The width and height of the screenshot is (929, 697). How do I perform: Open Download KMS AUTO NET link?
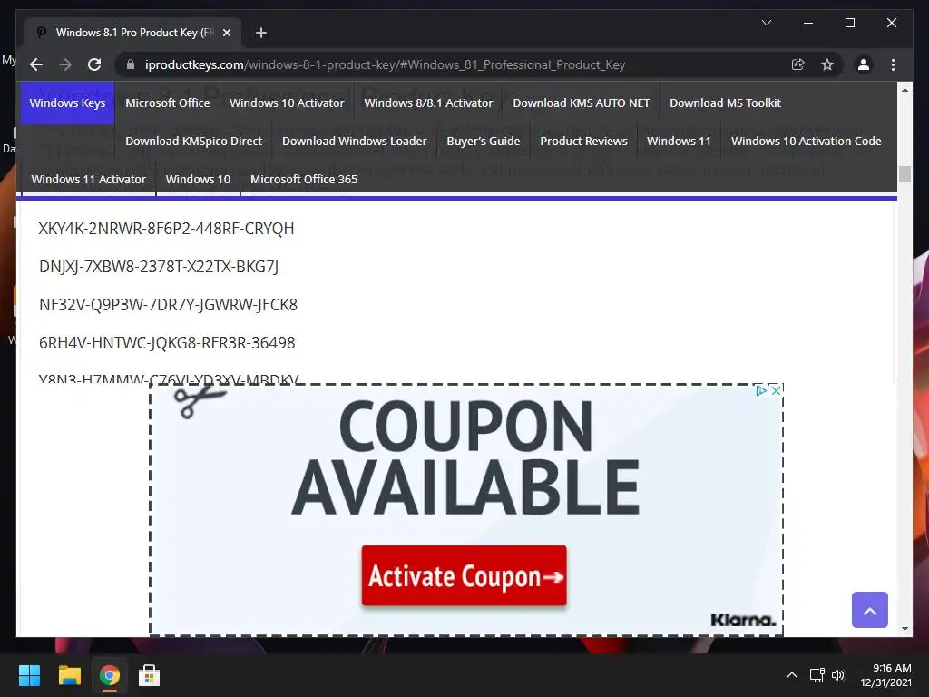582,103
